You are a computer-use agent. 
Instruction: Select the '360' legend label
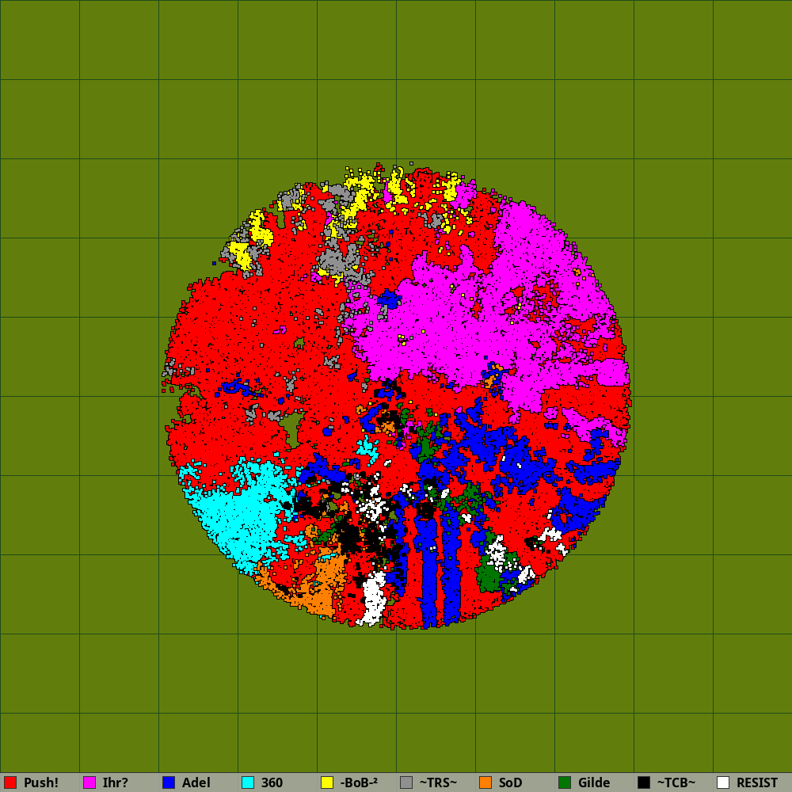[x=272, y=782]
